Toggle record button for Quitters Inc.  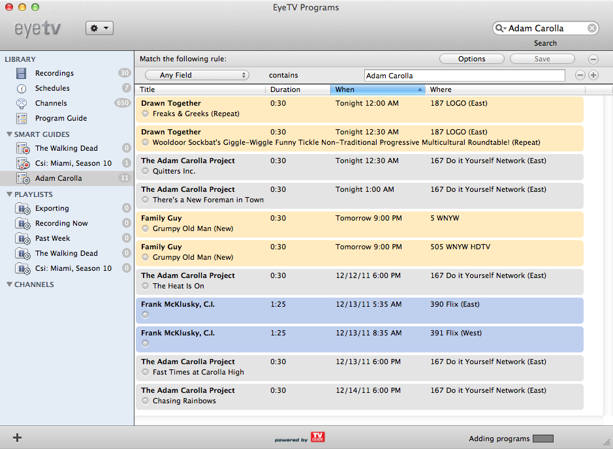[146, 171]
